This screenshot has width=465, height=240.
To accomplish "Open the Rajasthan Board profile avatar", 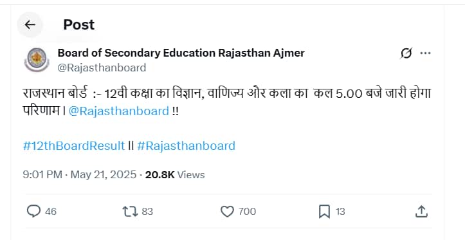I will pyautogui.click(x=37, y=60).
